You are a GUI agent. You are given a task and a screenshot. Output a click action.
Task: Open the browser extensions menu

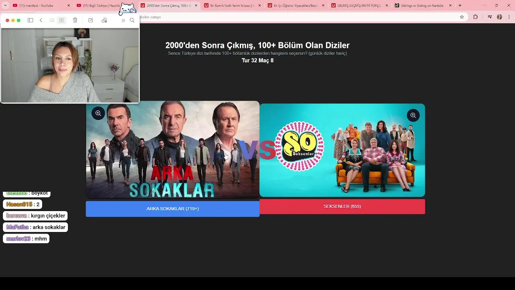(x=476, y=17)
